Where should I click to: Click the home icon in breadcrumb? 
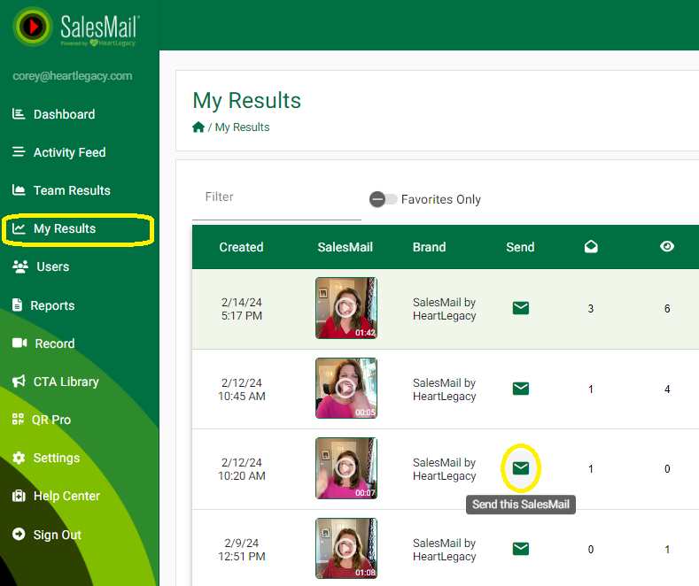[x=198, y=127]
